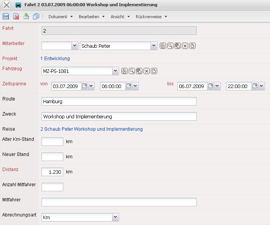The image size is (270, 225).
Task: Click the blue floppy disk save icon
Action: point(6,16)
